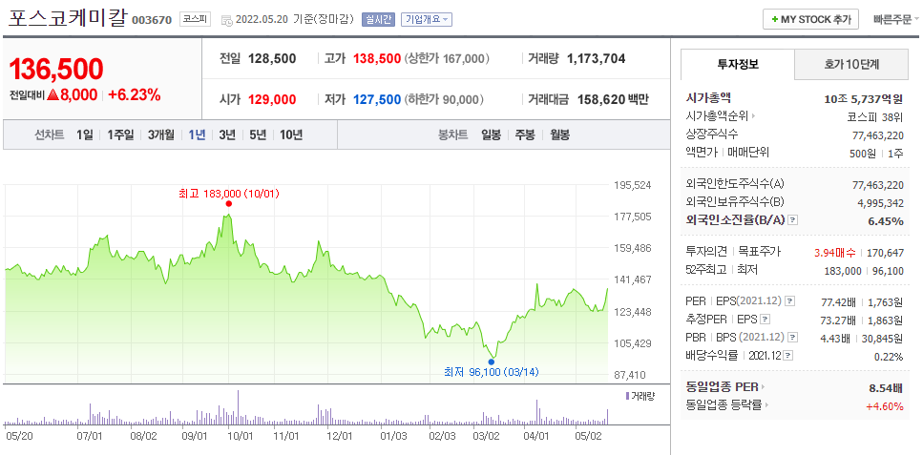Screen dimensions: 923x455
Task: Click the 시가총액 value 10조 5,737억원
Action: [x=864, y=98]
